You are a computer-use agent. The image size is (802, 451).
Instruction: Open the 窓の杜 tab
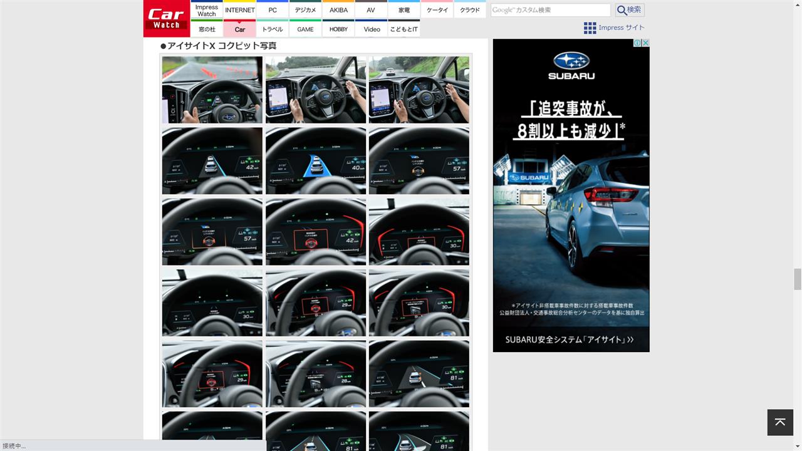point(207,29)
